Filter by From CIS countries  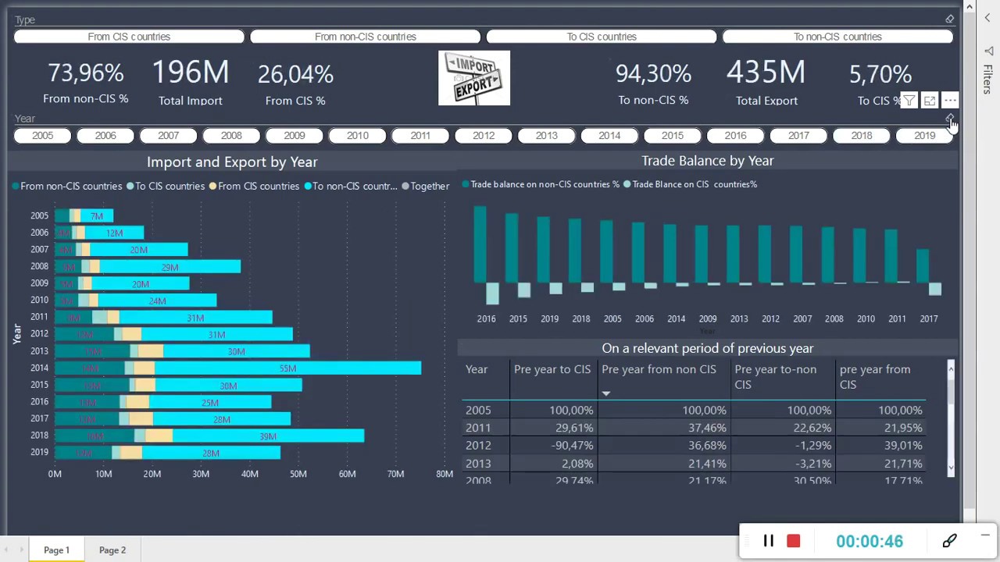click(x=129, y=37)
